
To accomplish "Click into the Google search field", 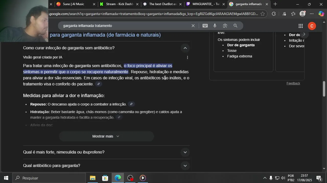I will tap(125, 26).
